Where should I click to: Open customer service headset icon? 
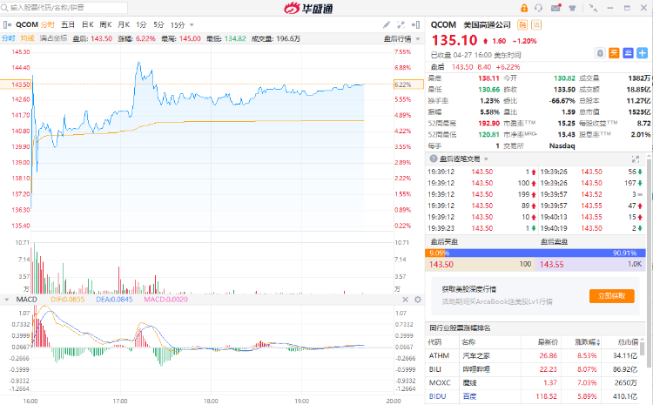pos(538,8)
